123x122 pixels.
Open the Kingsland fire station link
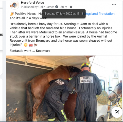[x=99, y=14]
